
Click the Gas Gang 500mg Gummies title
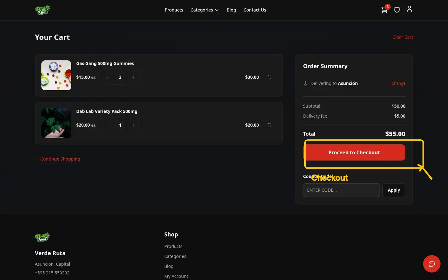[105, 63]
